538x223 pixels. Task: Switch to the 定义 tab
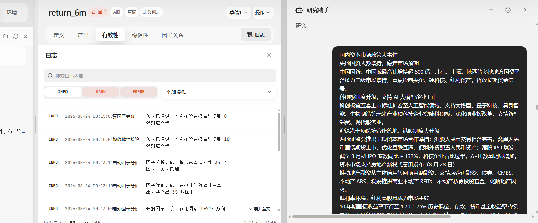pos(59,35)
